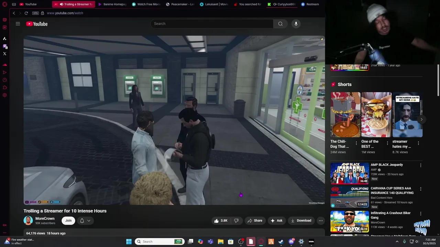
Task: Reload the YouTube page
Action: (x=26, y=13)
